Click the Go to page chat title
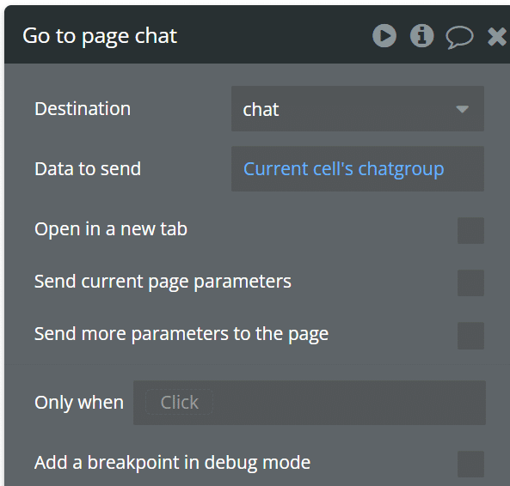Viewport: 510px width, 486px height. pos(100,36)
